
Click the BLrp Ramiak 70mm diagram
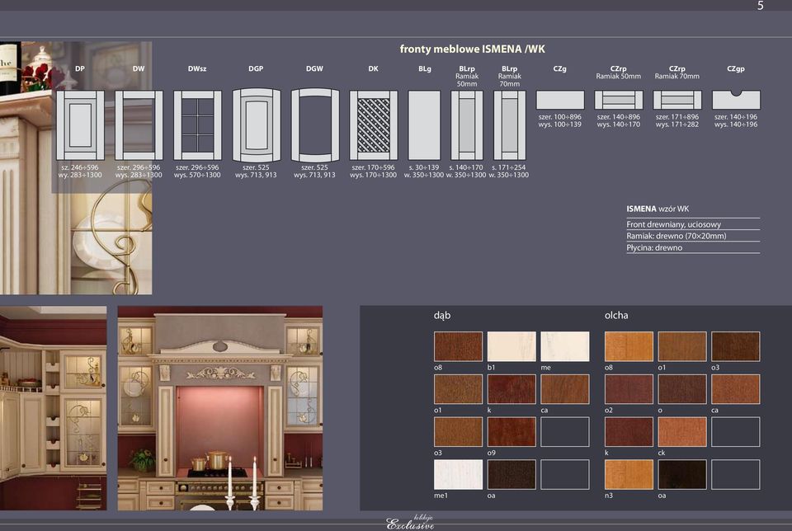pos(510,125)
